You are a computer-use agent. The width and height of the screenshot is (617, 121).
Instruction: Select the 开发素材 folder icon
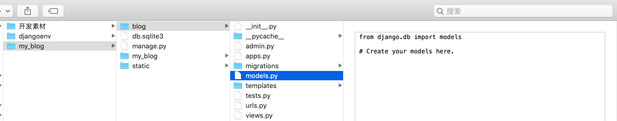(11, 26)
